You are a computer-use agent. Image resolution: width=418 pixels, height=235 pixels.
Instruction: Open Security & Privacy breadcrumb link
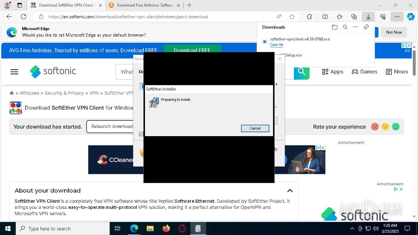coord(64,93)
